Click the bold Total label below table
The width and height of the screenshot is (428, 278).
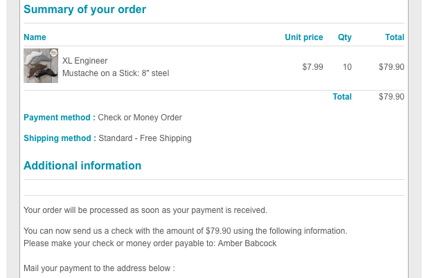(x=342, y=97)
